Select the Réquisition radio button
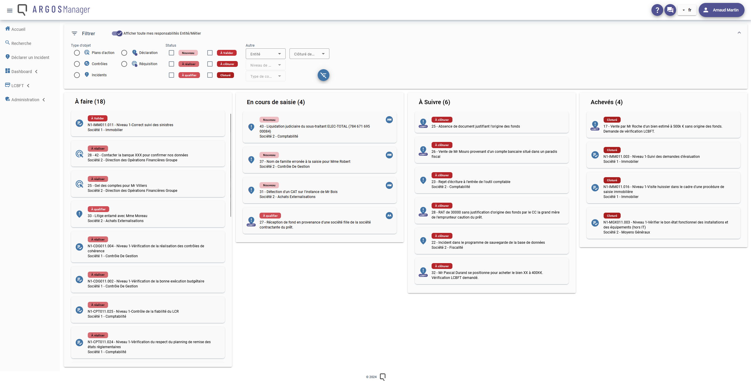This screenshot has height=381, width=751. [x=124, y=64]
